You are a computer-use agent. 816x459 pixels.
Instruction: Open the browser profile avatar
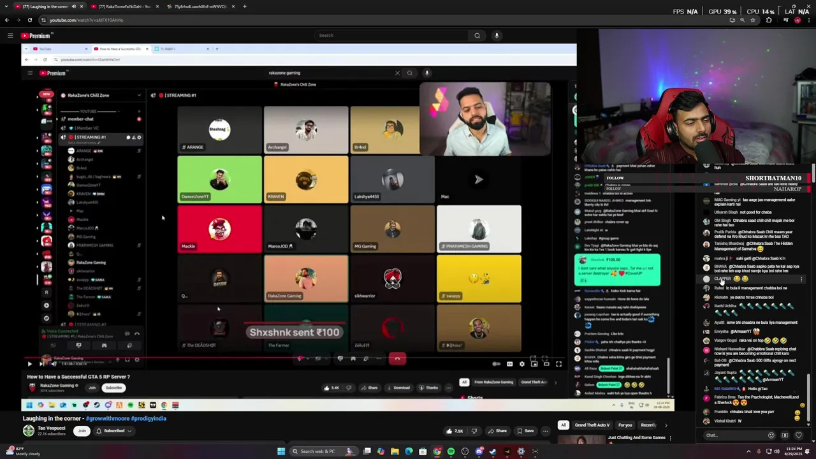(x=798, y=20)
